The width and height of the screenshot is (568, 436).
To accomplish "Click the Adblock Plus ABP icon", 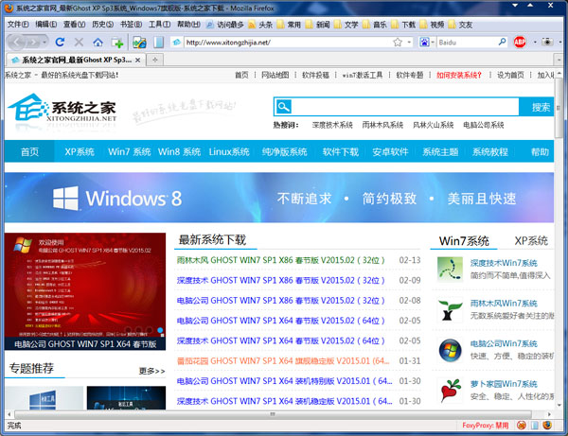I will [x=520, y=43].
